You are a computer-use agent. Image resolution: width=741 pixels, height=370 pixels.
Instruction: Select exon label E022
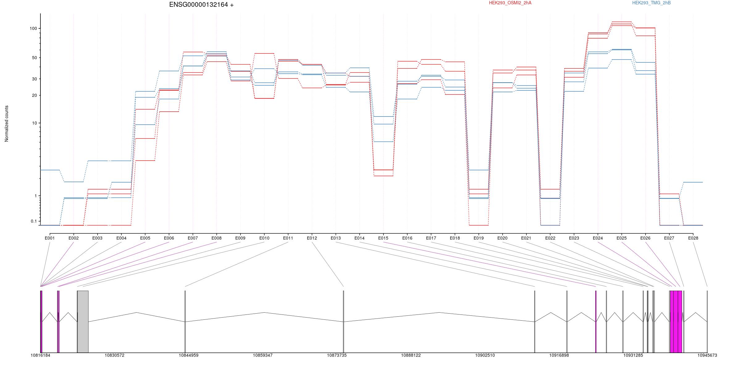click(x=550, y=238)
